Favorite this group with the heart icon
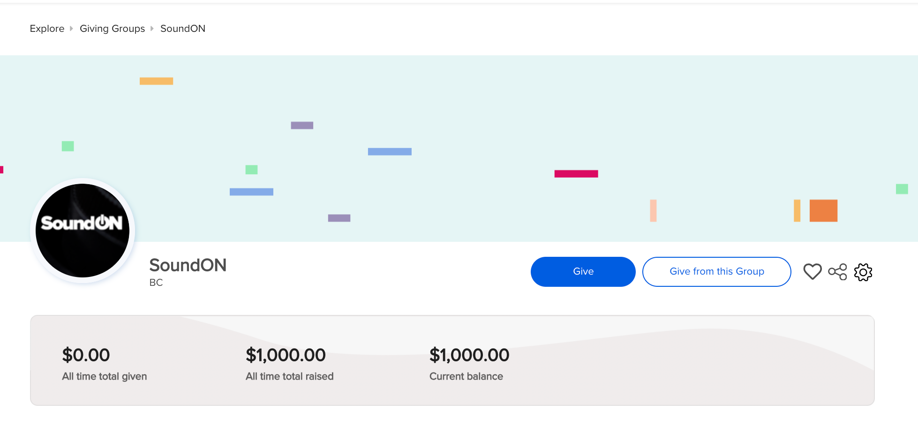This screenshot has height=433, width=918. click(x=813, y=272)
